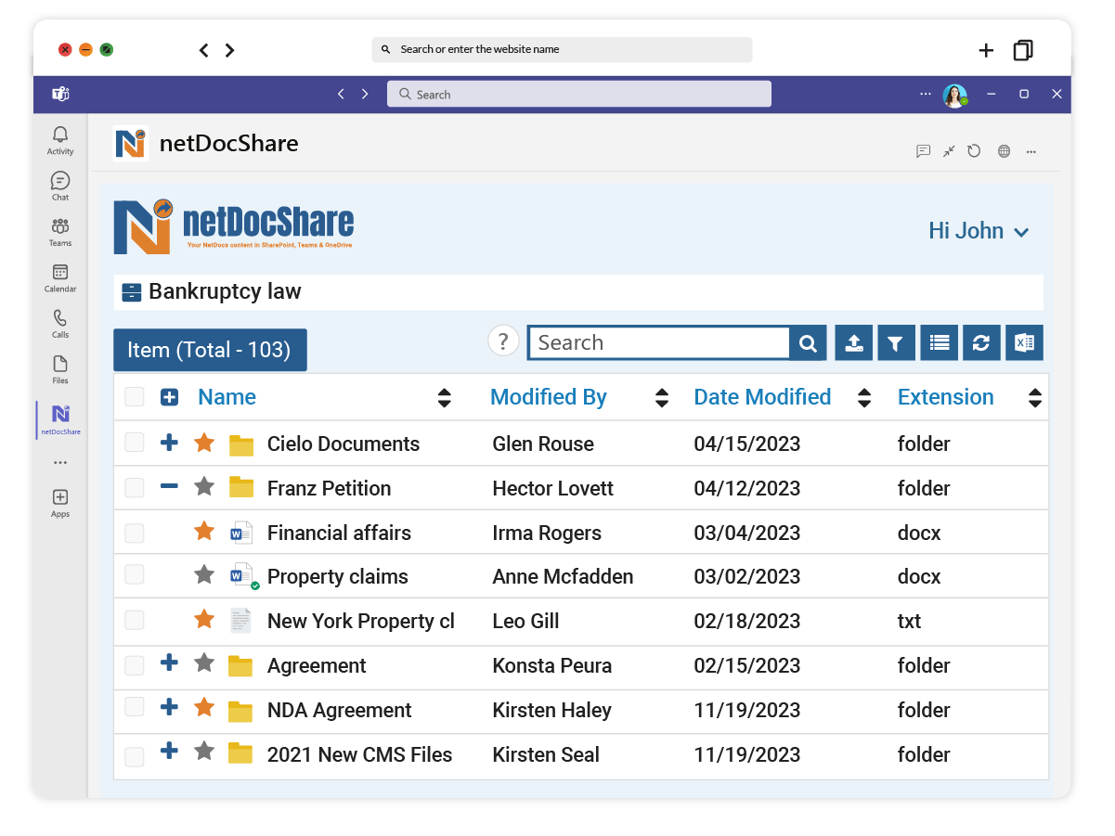
Task: Check the Financial affairs row checkbox
Action: pos(135,533)
